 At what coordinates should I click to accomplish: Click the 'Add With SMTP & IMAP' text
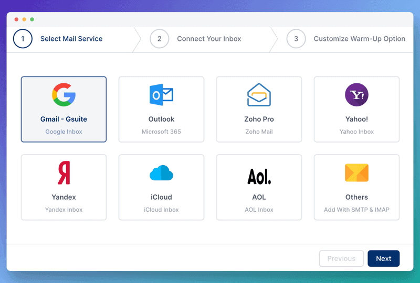356,210
